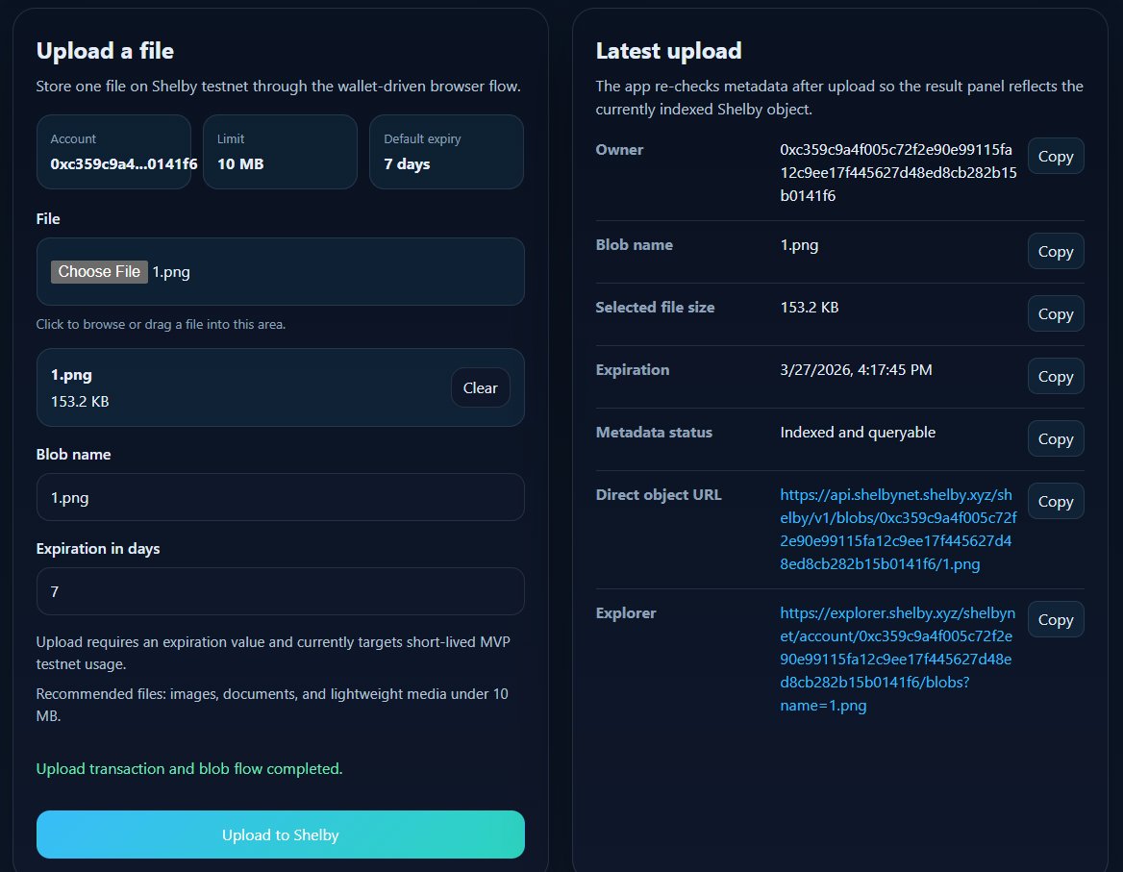Select the 153.2 KB value in Latest upload
Image resolution: width=1123 pixels, height=872 pixels.
click(x=809, y=307)
